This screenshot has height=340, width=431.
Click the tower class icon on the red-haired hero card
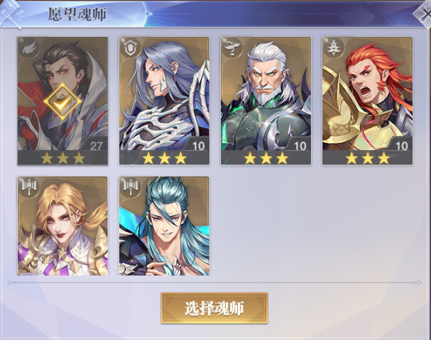(333, 47)
